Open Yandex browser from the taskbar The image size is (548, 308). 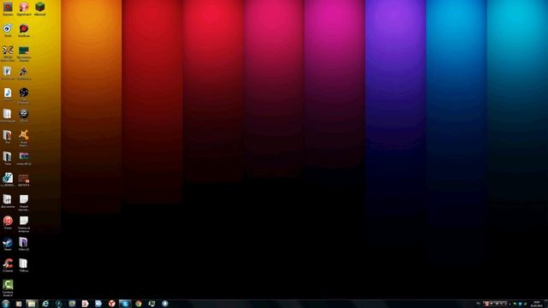[x=112, y=304]
